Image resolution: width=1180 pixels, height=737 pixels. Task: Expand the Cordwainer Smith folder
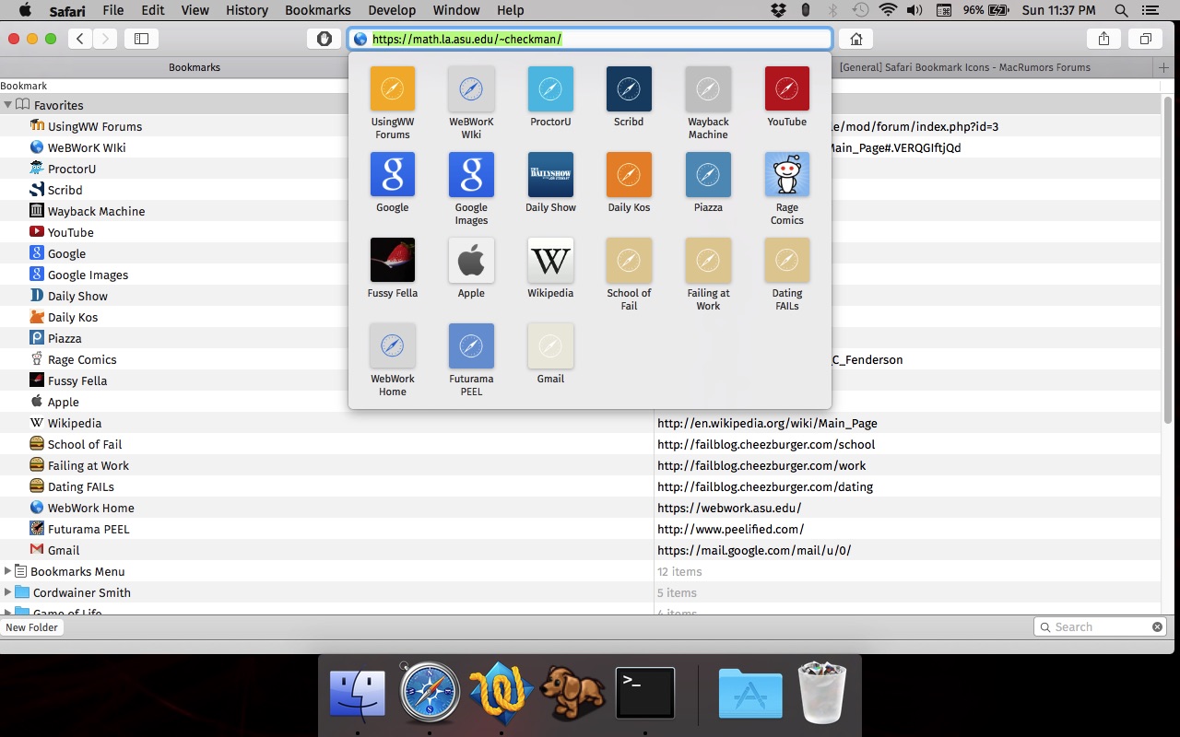tap(8, 592)
